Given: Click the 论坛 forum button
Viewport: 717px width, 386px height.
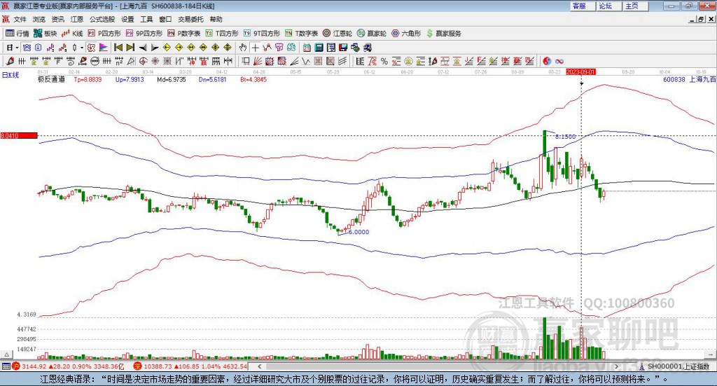Looking at the screenshot, I should 609,6.
